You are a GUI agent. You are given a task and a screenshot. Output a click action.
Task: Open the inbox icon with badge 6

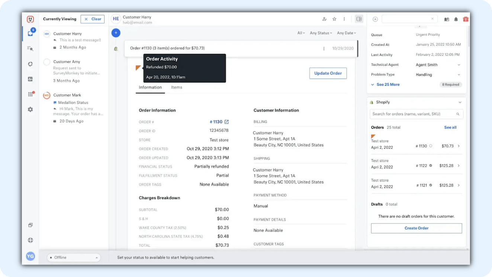30,33
